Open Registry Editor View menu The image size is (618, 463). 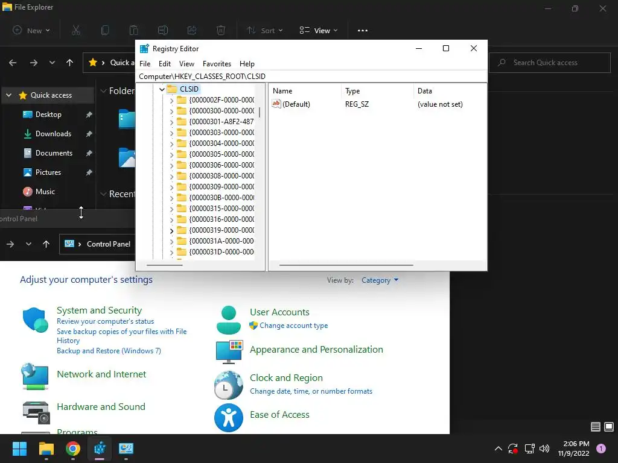pyautogui.click(x=187, y=64)
